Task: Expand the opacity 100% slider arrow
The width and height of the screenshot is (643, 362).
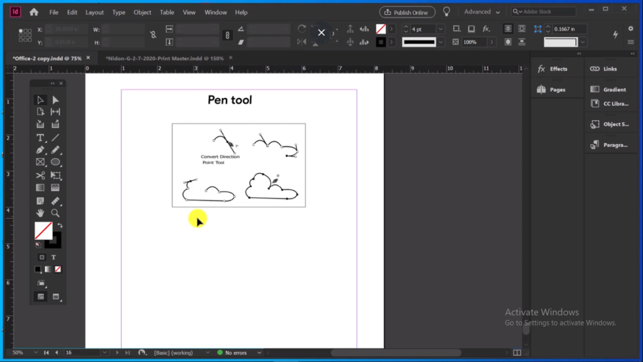Action: click(x=492, y=42)
